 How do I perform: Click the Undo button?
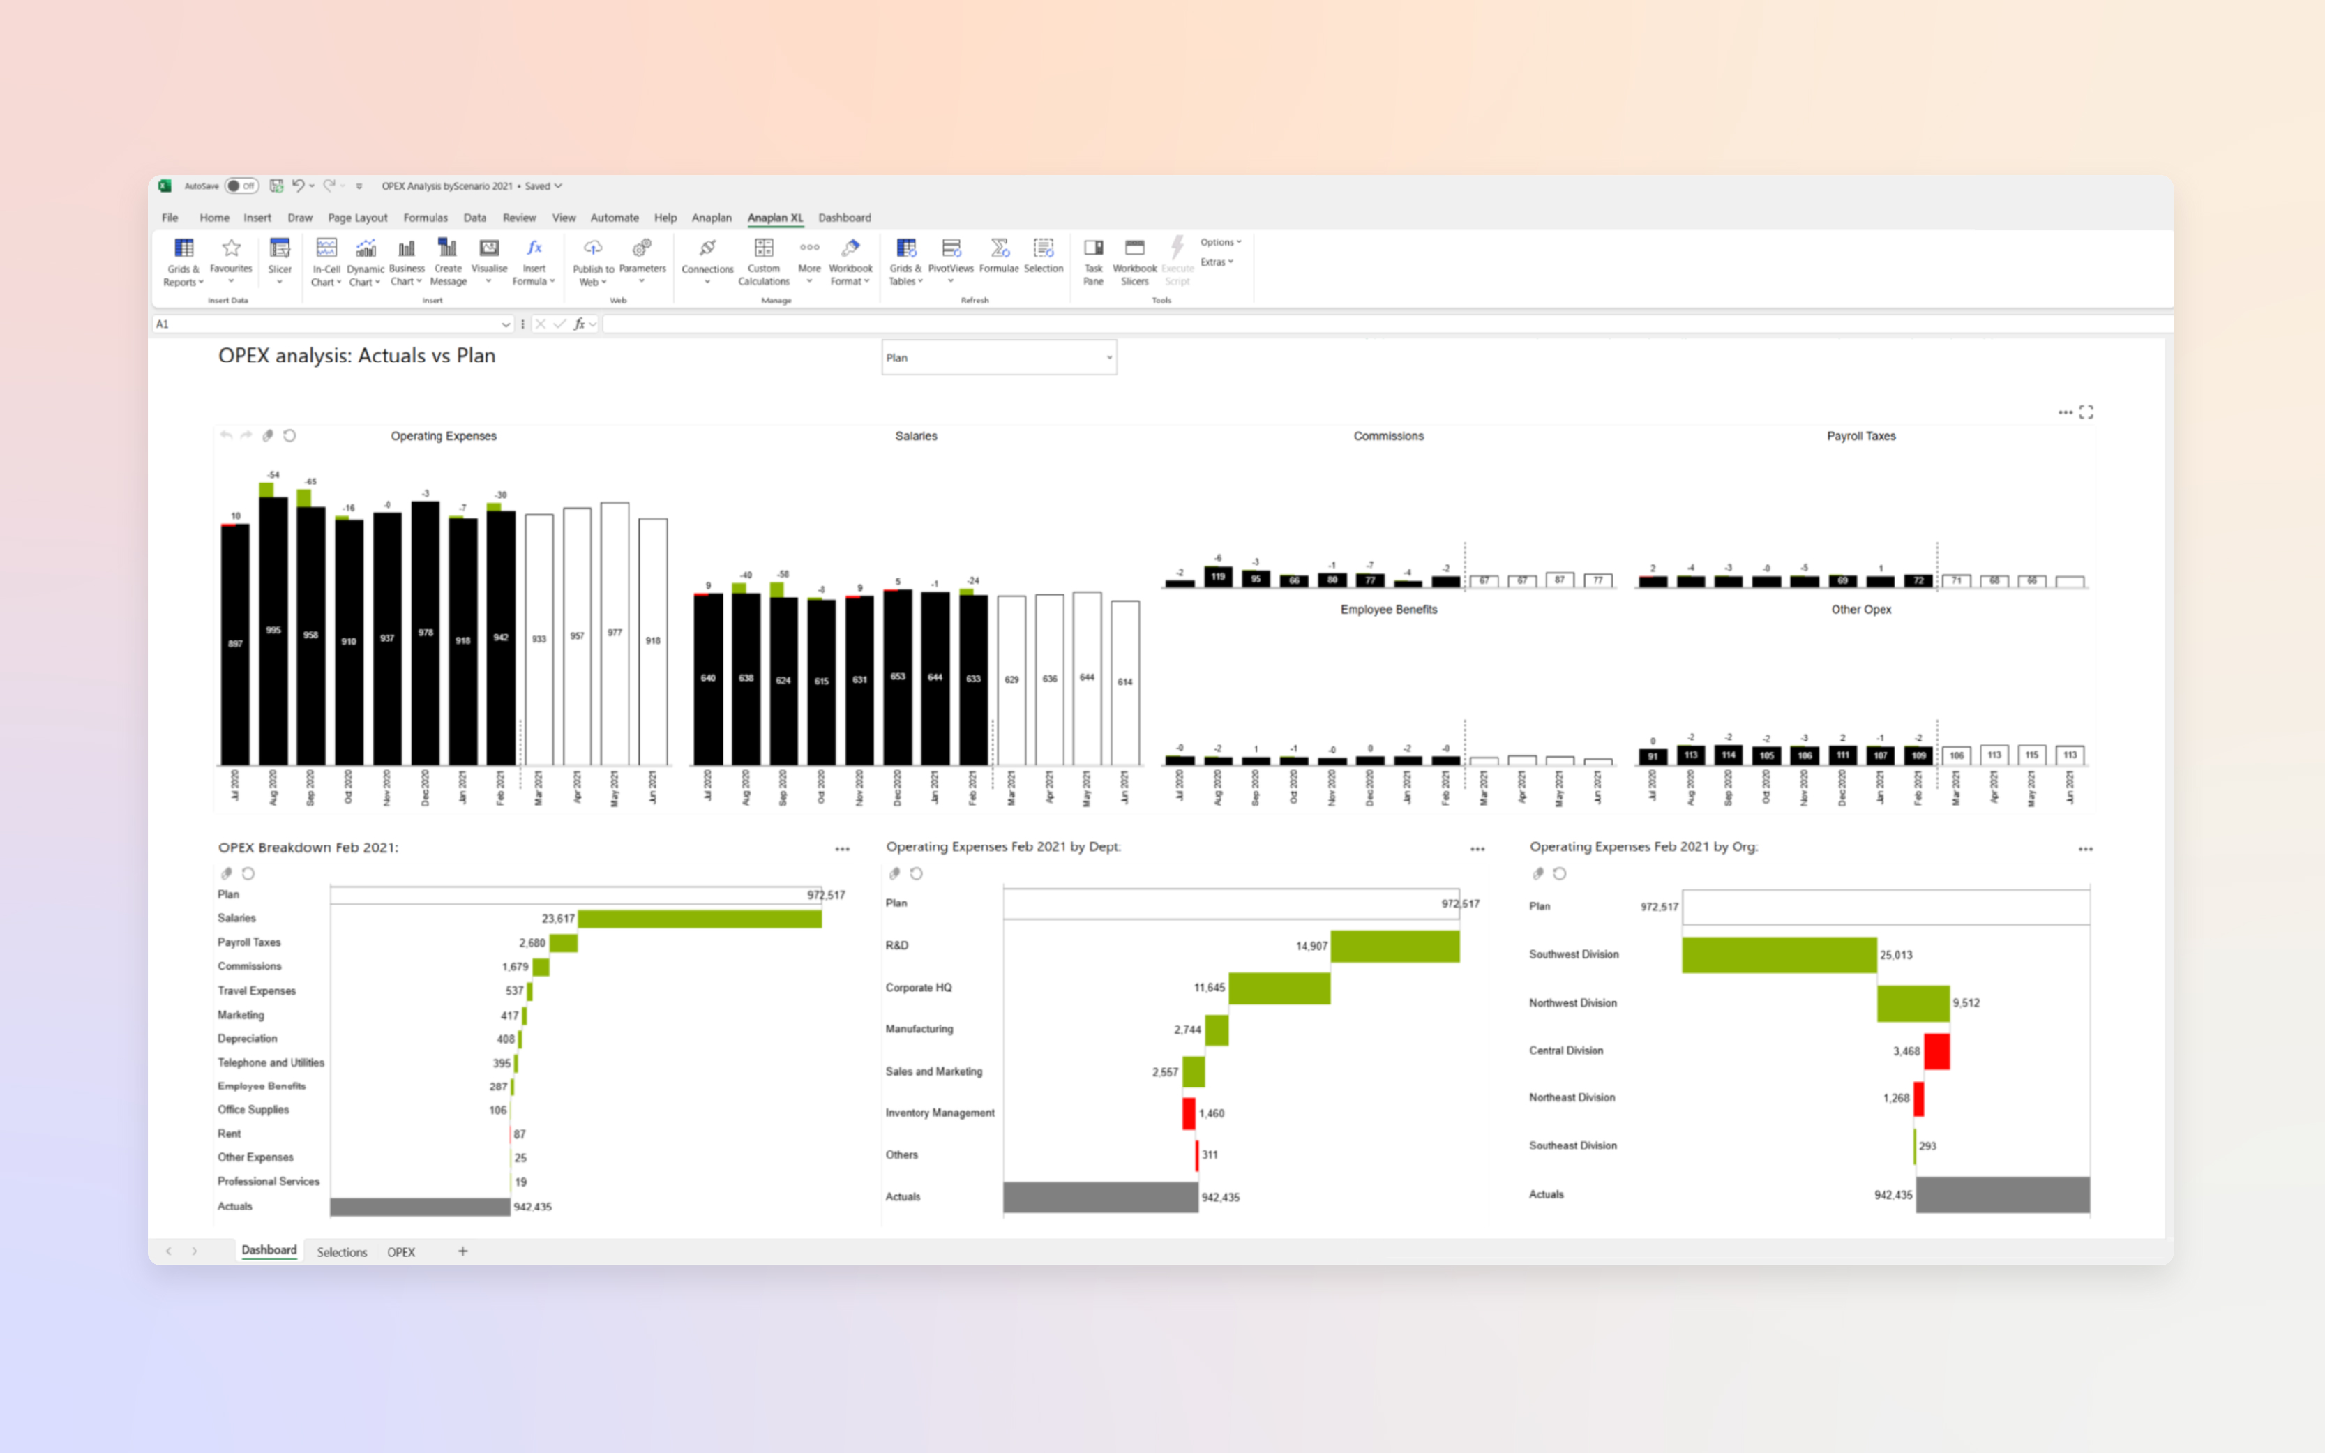click(298, 186)
